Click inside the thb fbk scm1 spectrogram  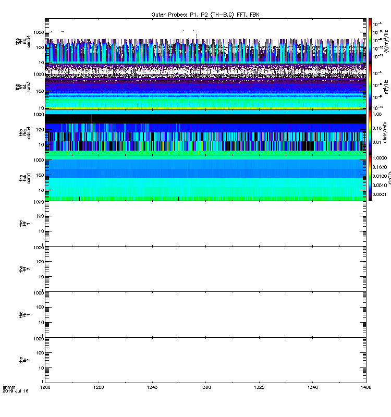pyautogui.click(x=205, y=178)
